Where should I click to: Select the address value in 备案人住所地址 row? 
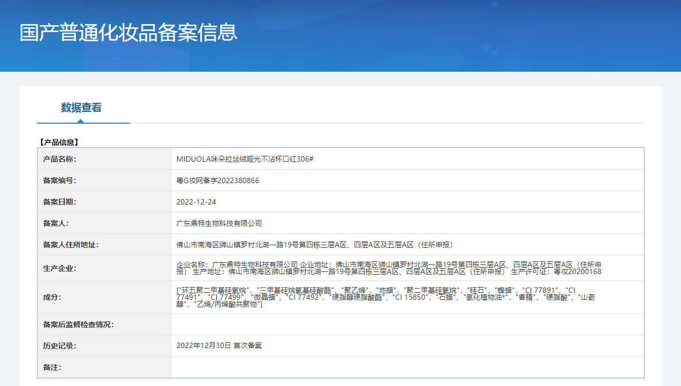coord(315,245)
